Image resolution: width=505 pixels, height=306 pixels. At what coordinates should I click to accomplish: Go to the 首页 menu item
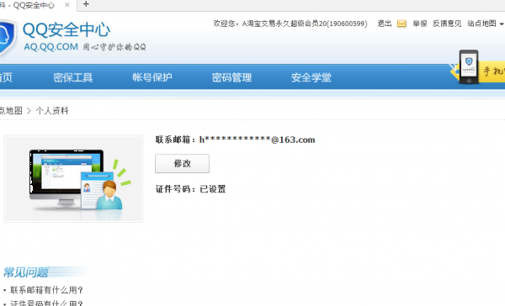[6, 77]
